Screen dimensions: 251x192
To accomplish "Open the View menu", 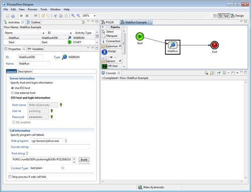I will pos(22,10).
